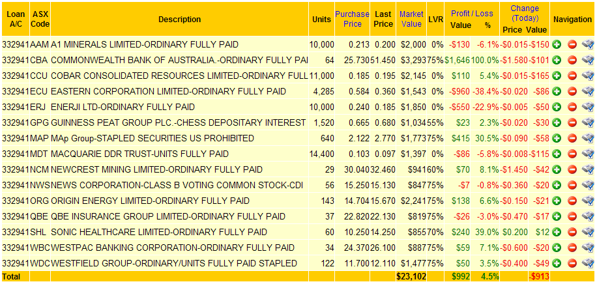Open the news icon for A1 Minerals
The width and height of the screenshot is (597, 284).
589,44
